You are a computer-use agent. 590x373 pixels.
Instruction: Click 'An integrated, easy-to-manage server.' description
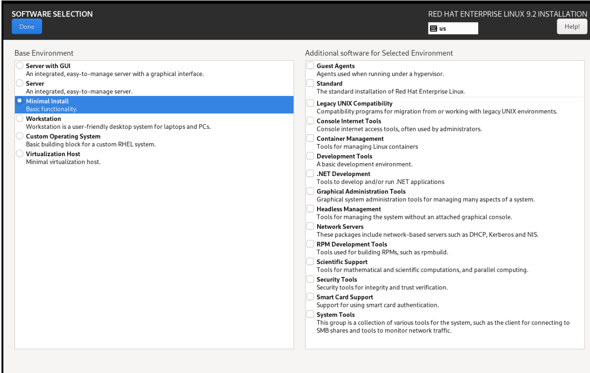point(80,92)
